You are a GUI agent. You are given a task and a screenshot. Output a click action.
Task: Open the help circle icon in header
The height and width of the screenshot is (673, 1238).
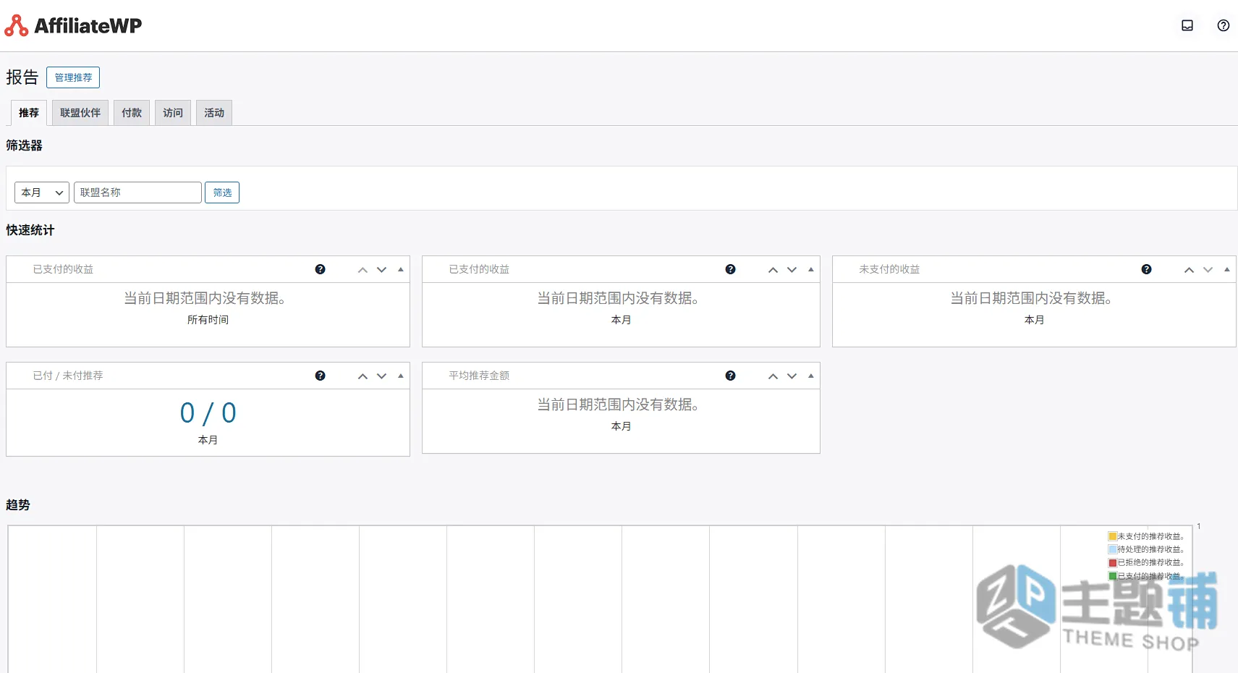pyautogui.click(x=1224, y=25)
